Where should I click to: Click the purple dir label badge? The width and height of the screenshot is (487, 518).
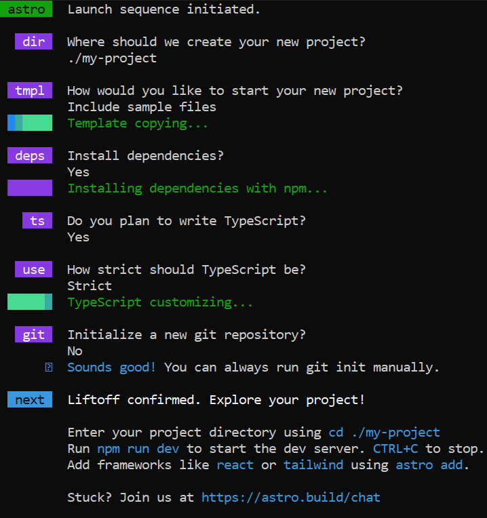(33, 42)
